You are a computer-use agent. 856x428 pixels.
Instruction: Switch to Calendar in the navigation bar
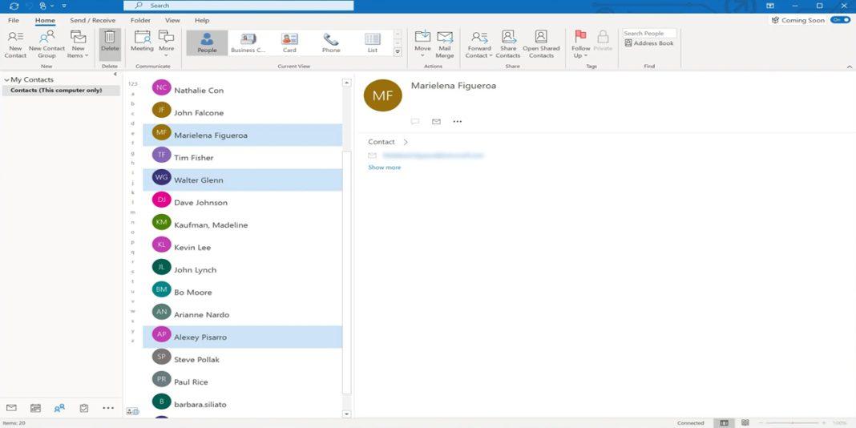point(35,408)
